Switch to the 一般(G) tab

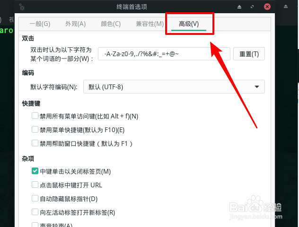[40, 24]
